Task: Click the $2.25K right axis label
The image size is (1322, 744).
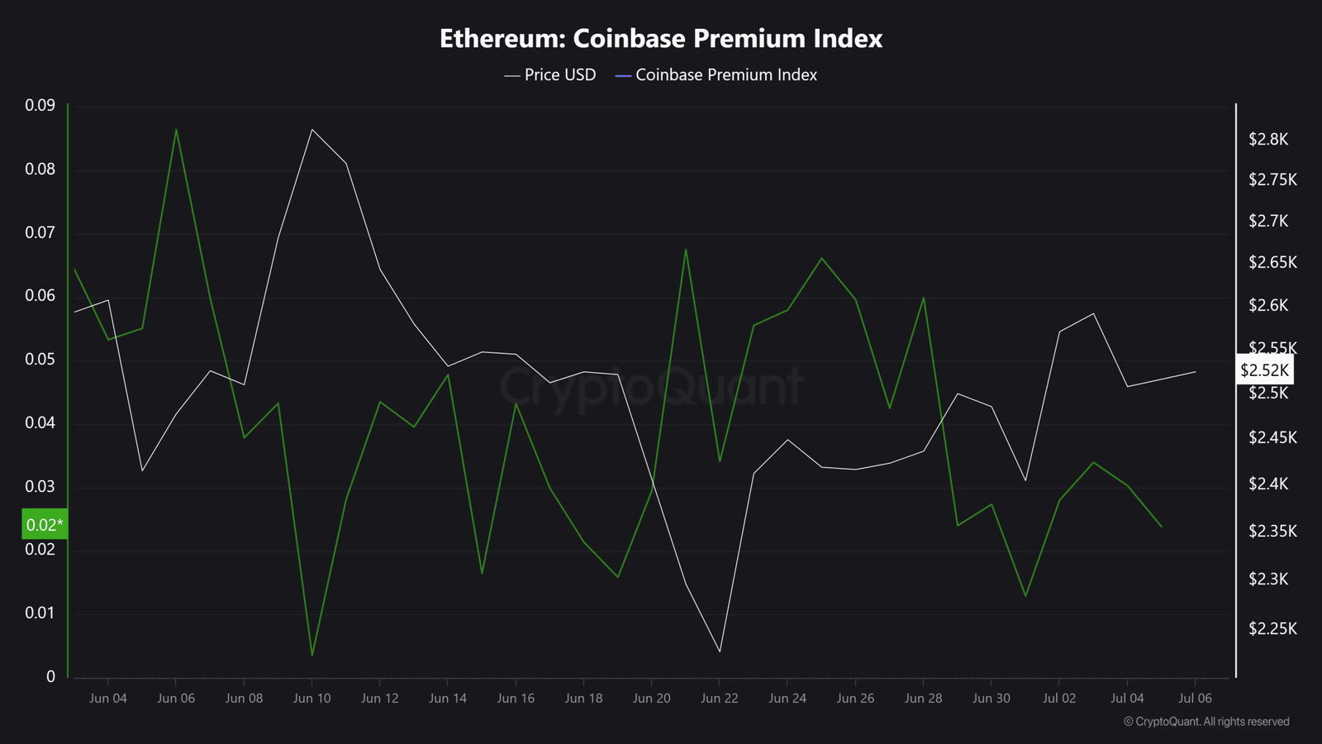Action: click(x=1273, y=628)
